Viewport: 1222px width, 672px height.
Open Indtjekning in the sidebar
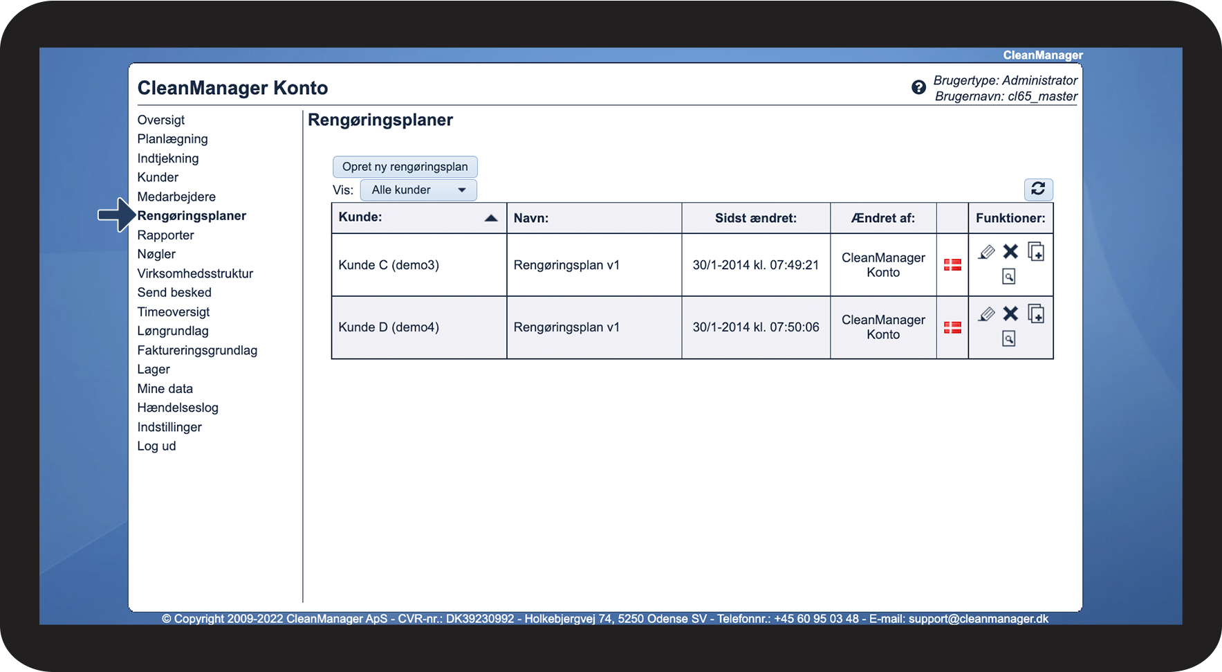(x=168, y=158)
